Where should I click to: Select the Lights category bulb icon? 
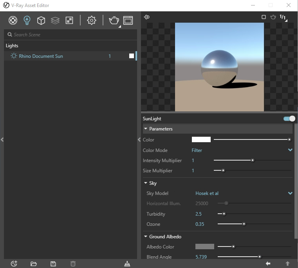coord(27,20)
